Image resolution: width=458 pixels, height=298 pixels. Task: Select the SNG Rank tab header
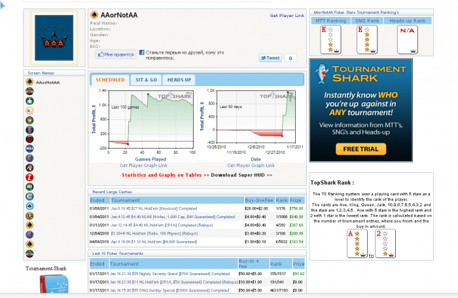367,21
